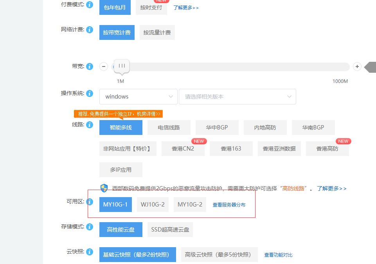Click info icon beside 存储模式
The height and width of the screenshot is (264, 376).
pyautogui.click(x=90, y=227)
